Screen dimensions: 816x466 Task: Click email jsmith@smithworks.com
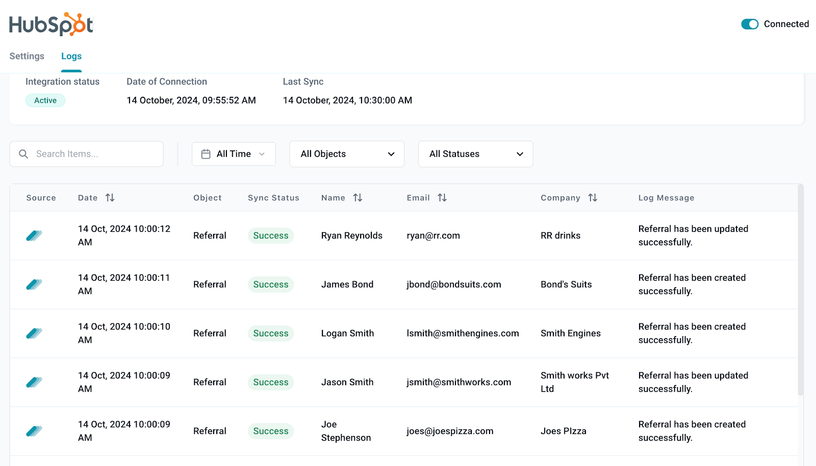[x=459, y=382]
